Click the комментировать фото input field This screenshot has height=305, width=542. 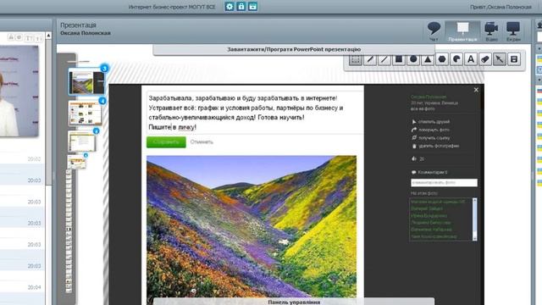coord(444,183)
